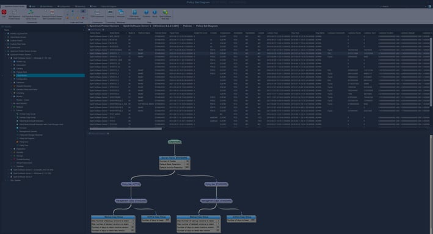Click the Domain Name STANDARD diagram box
This screenshot has width=433, height=234.
(x=175, y=163)
